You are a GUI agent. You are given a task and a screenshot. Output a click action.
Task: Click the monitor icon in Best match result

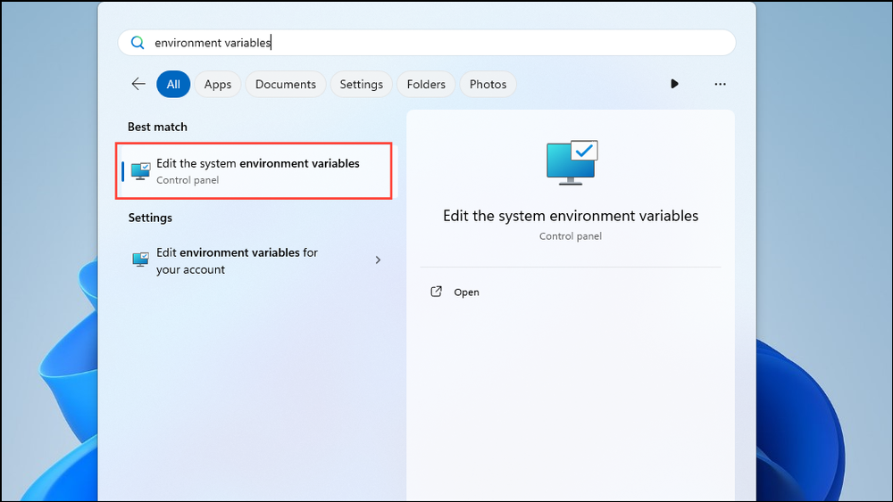point(141,170)
